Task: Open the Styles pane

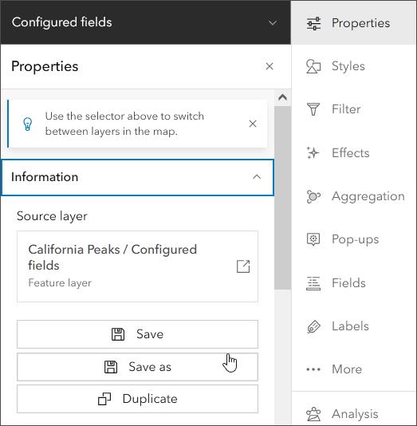Action: 354,66
